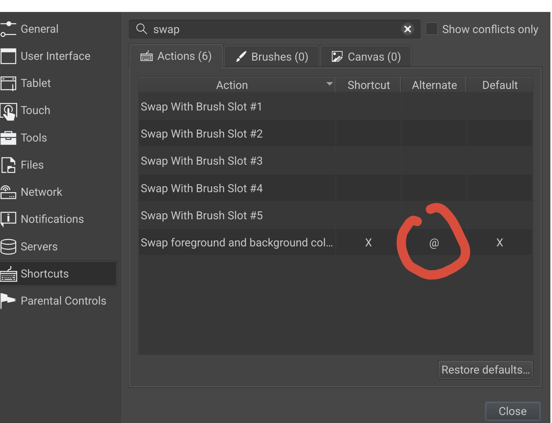Screen dimensions: 552x423
Task: Select the Swap With Brush Slot #3 row
Action: (237, 161)
